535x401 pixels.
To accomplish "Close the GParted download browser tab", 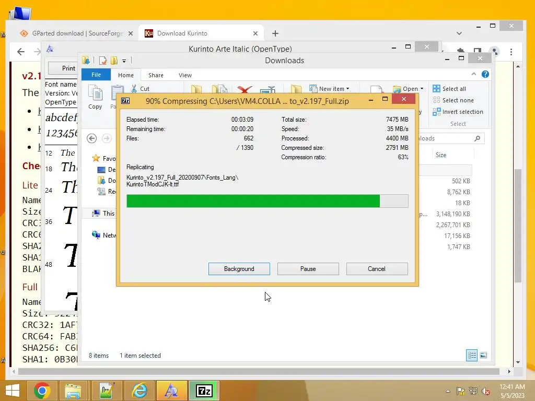I will click(x=130, y=33).
